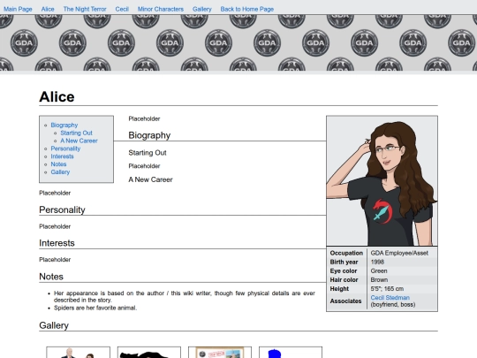This screenshot has height=358, width=477.
Task: Jump to Interests in contents box
Action: point(62,156)
